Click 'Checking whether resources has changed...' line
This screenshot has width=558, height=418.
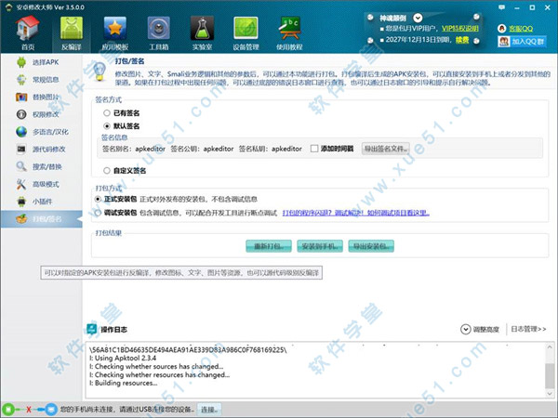coord(159,374)
